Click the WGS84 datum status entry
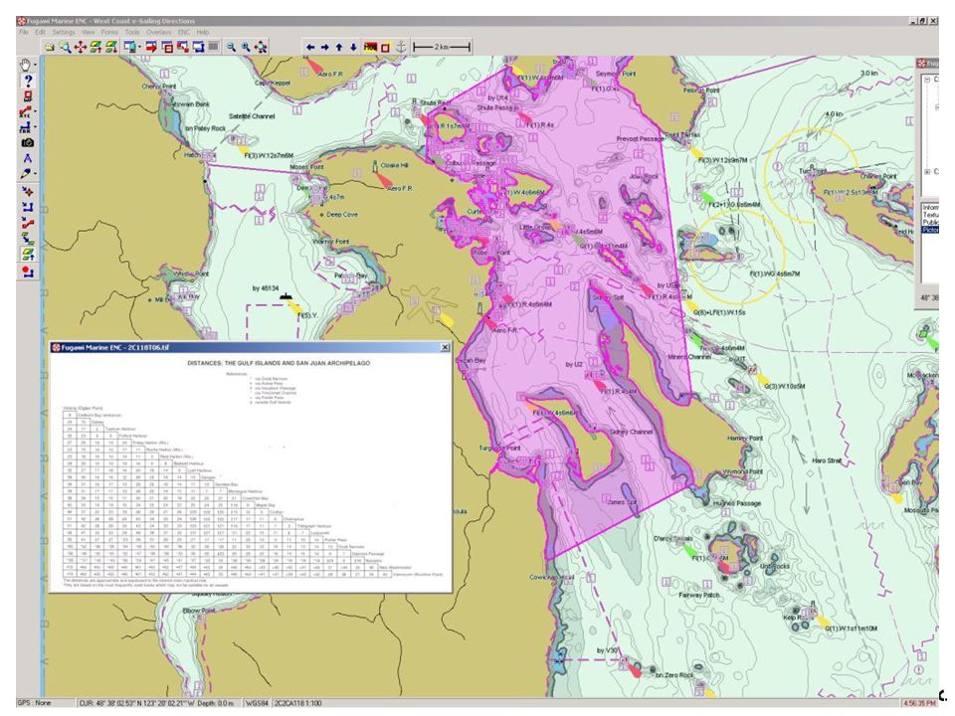Viewport: 955px width, 716px height. 257,703
